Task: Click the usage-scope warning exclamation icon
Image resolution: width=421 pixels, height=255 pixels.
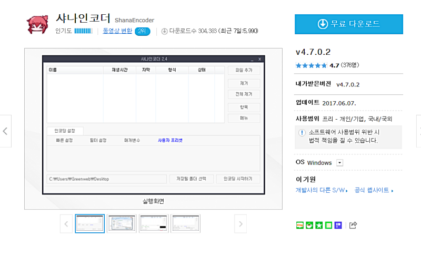Action: [x=302, y=133]
